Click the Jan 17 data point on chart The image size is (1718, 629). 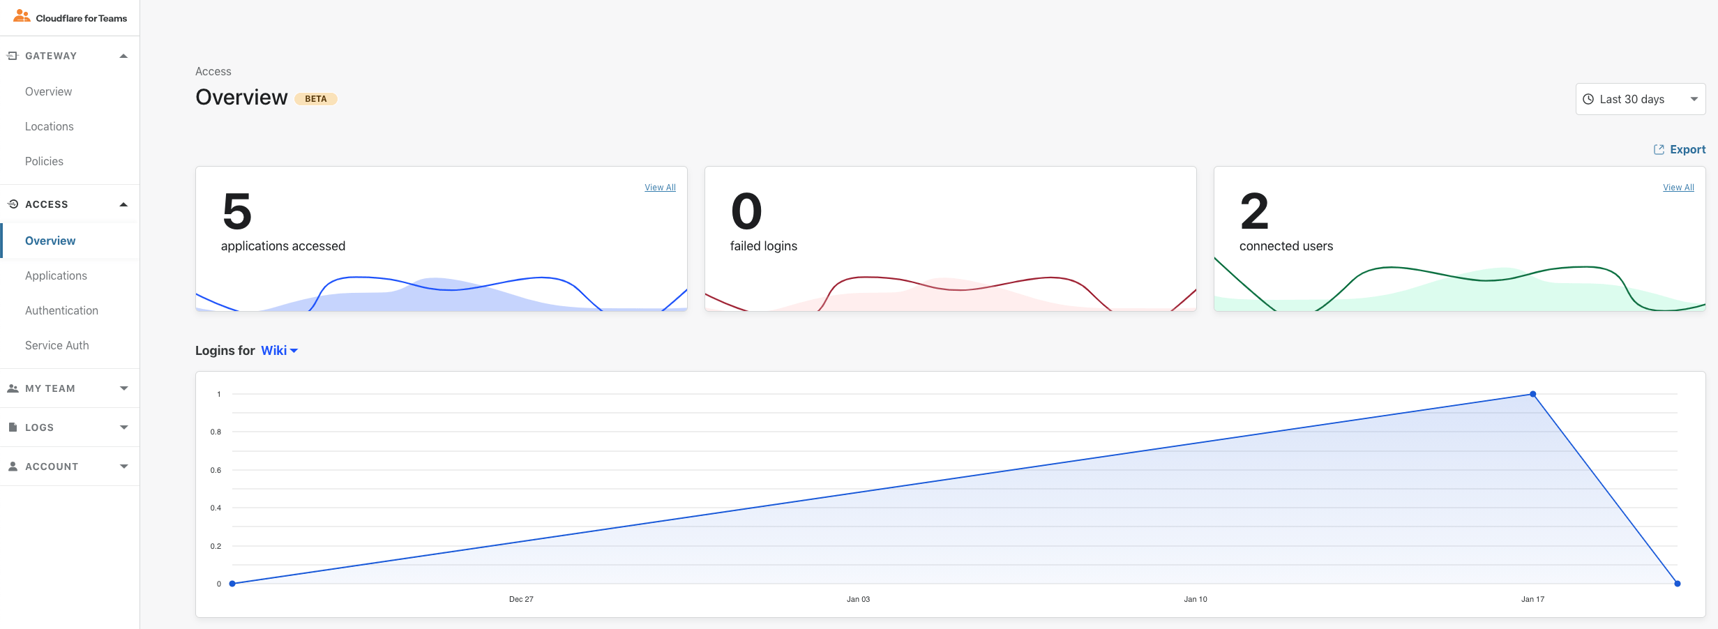[1532, 394]
